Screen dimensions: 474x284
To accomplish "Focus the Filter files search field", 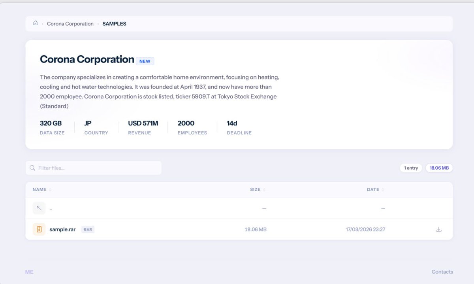I will (x=94, y=168).
